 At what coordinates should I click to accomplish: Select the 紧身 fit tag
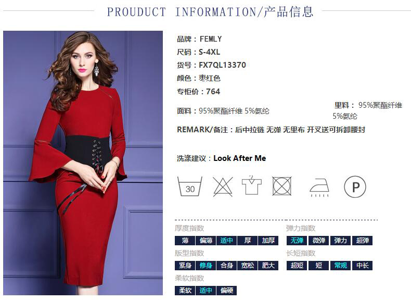pyautogui.click(x=185, y=266)
